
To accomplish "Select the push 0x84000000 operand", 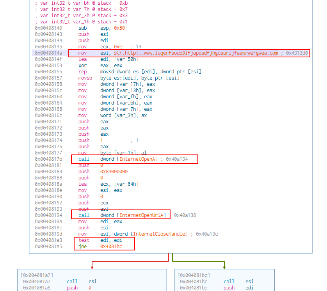I will coord(114,172).
